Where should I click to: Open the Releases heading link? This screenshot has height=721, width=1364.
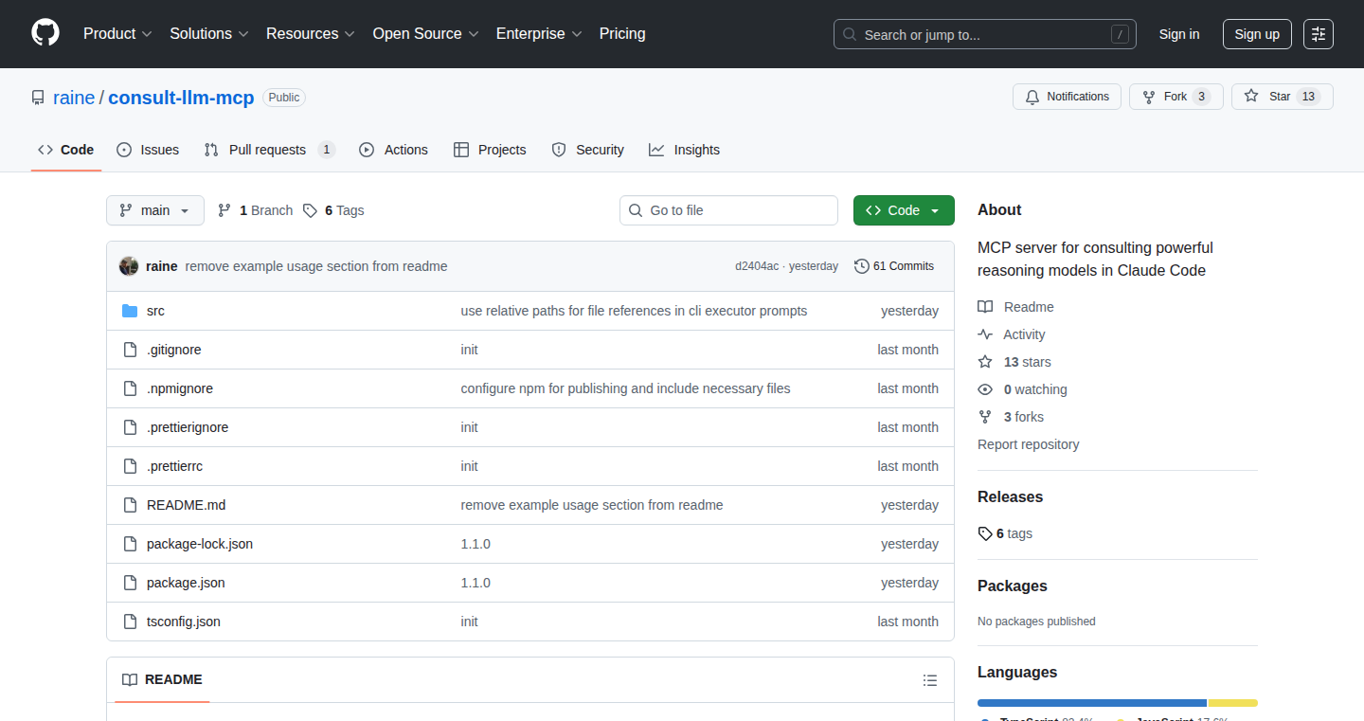(1010, 496)
